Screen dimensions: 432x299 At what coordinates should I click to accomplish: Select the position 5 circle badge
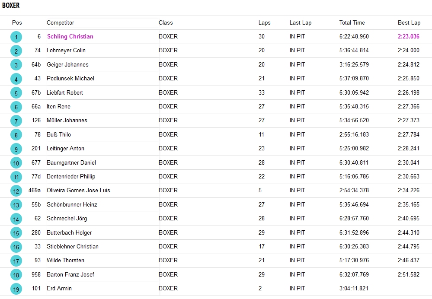[16, 93]
